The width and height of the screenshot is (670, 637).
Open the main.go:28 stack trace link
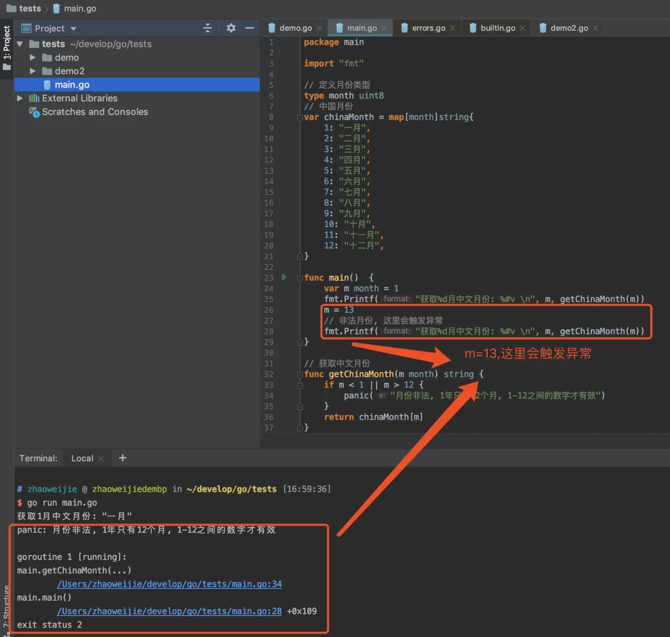[x=169, y=611]
